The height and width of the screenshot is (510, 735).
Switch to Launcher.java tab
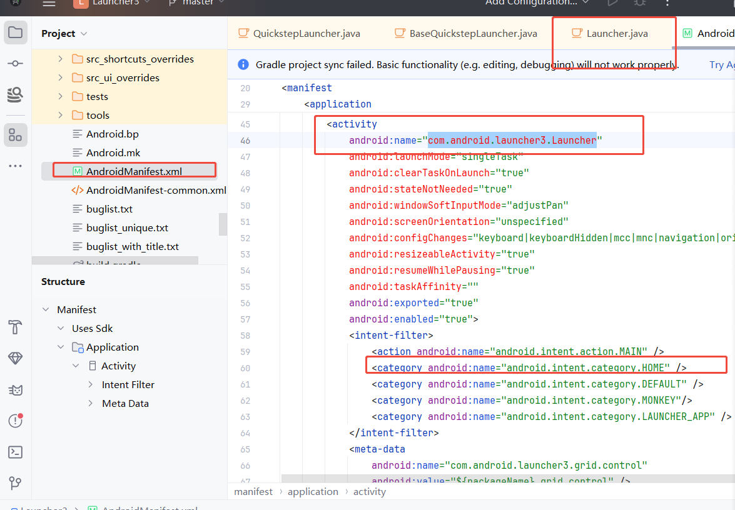[x=611, y=33]
